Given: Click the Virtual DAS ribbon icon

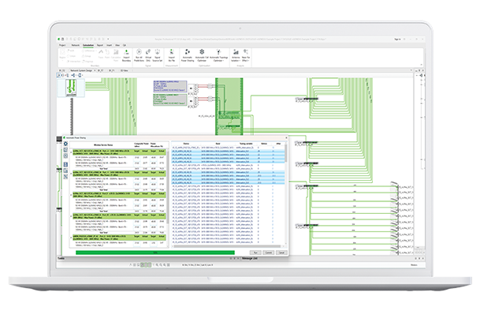Looking at the screenshot, I should pyautogui.click(x=148, y=55).
